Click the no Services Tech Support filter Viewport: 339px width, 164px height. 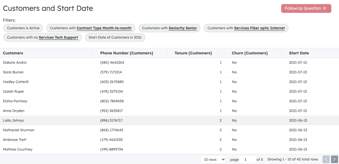[42, 37]
